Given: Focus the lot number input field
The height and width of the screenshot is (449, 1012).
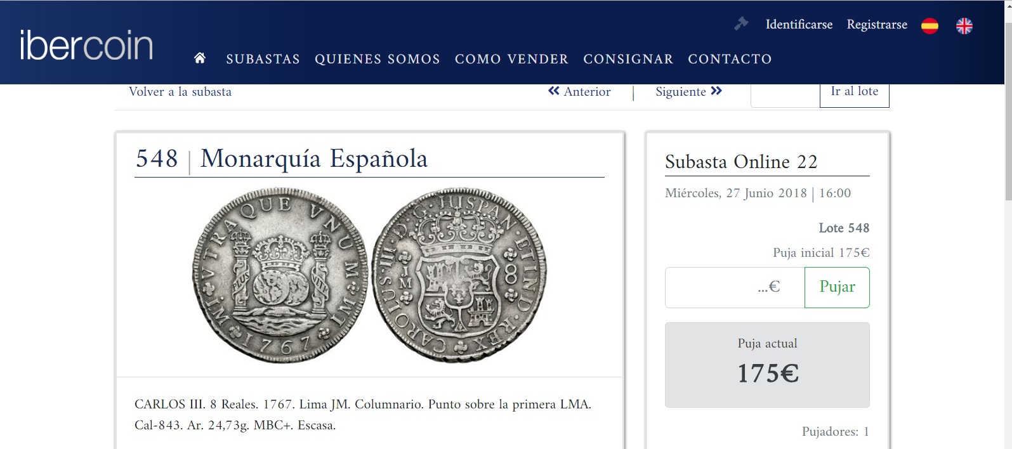Looking at the screenshot, I should coord(785,94).
